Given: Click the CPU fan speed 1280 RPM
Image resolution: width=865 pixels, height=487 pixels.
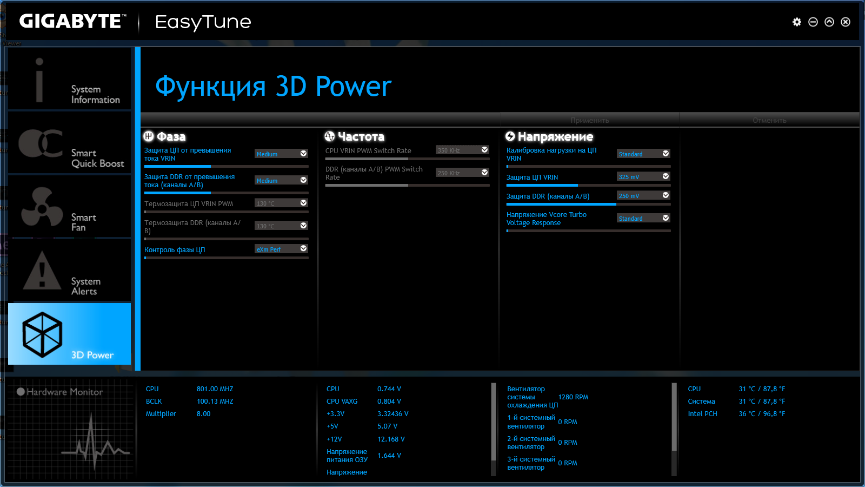Looking at the screenshot, I should click(573, 397).
